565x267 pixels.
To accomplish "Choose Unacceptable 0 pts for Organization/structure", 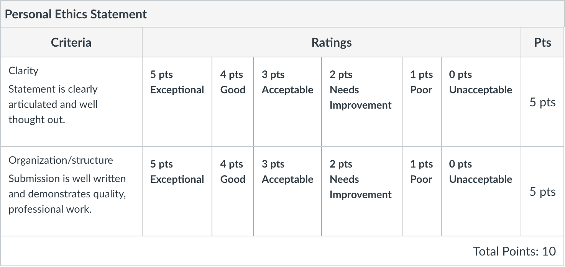I will pyautogui.click(x=481, y=191).
